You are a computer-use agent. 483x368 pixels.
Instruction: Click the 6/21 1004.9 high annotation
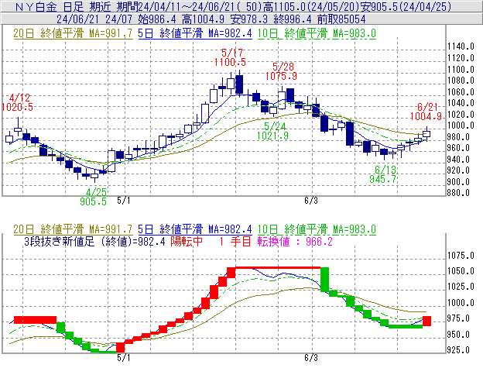(426, 112)
